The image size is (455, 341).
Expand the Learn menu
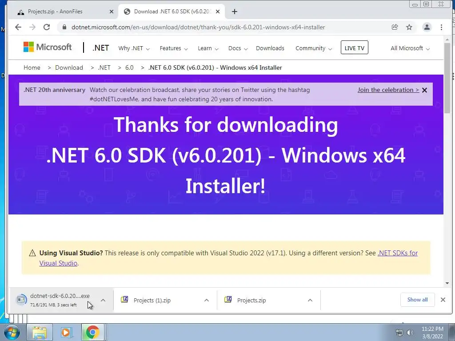click(x=208, y=48)
